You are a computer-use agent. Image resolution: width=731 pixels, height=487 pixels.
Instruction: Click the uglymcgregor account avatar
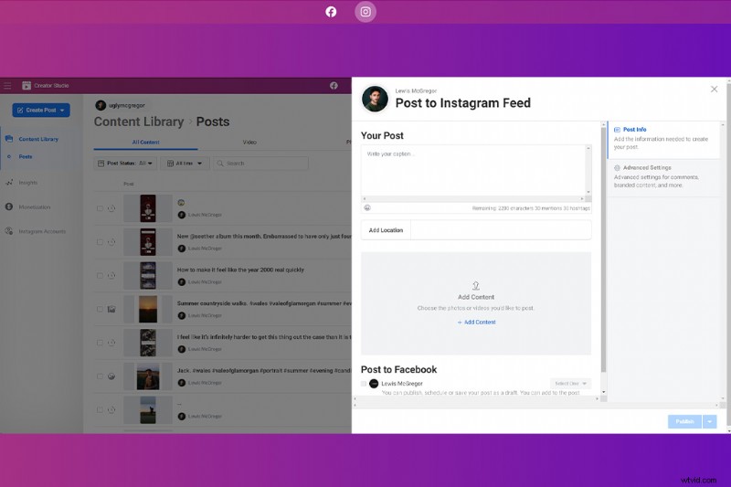point(101,105)
